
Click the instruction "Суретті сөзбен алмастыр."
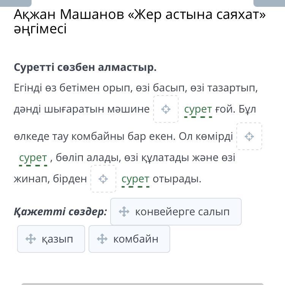point(85,67)
